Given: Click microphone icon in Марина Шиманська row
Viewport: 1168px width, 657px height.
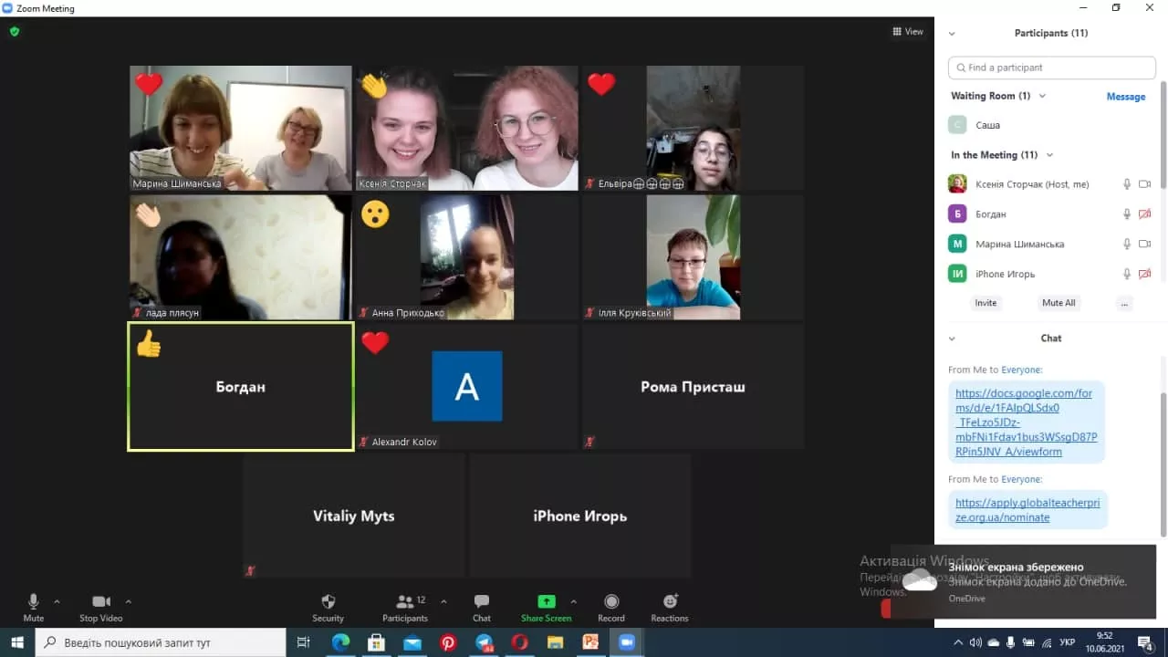Looking at the screenshot, I should point(1127,244).
